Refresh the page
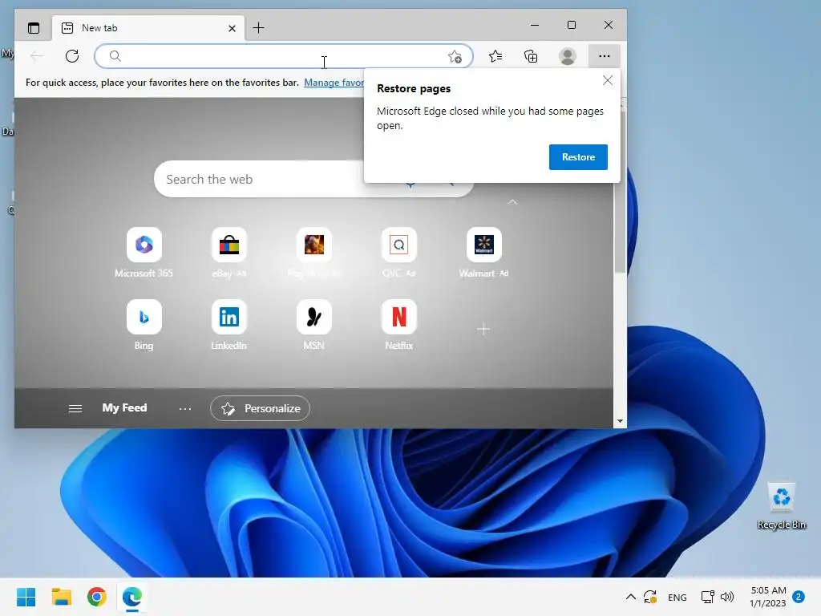The image size is (821, 616). [72, 56]
